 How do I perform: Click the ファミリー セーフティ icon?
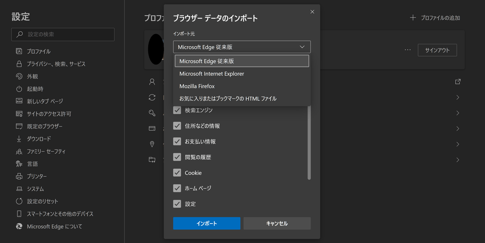pos(19,151)
